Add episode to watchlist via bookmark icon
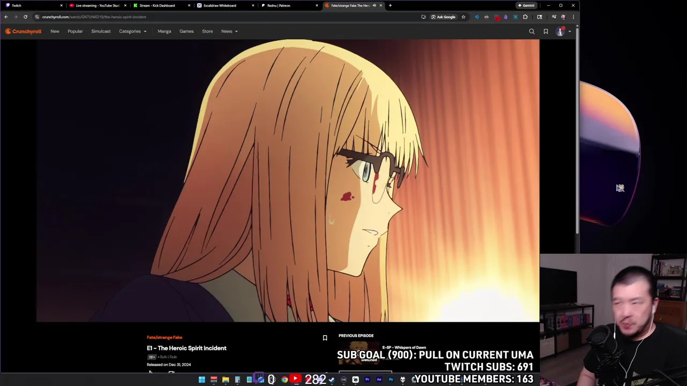The width and height of the screenshot is (687, 386). (325, 338)
